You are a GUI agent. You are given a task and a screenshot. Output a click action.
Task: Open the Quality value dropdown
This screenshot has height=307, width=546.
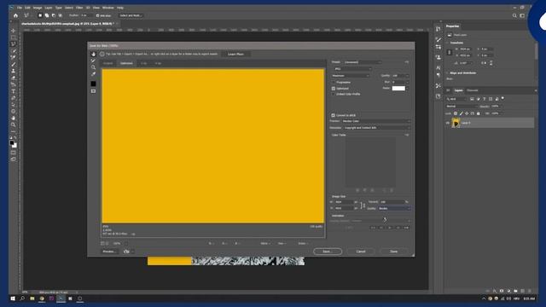(400, 76)
